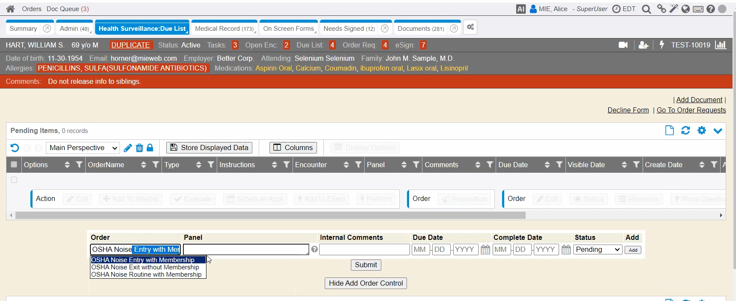Open the Go To Order Requests link
The width and height of the screenshot is (736, 301).
pos(691,110)
